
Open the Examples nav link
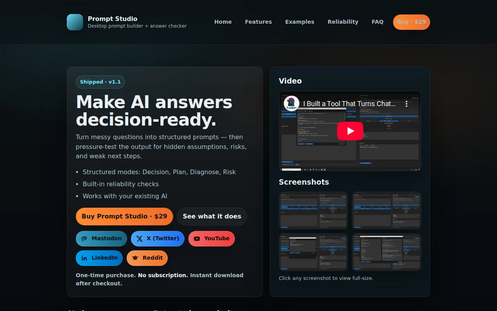coord(300,22)
